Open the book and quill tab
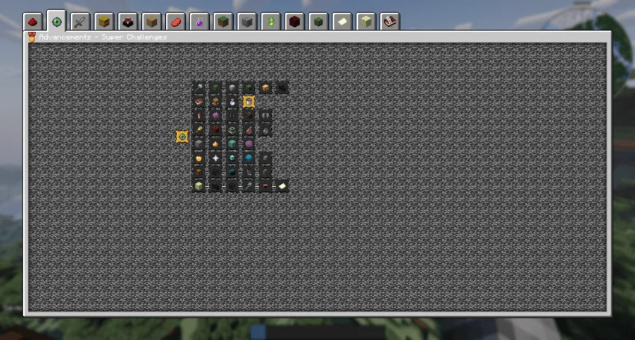The image size is (635, 340). [x=390, y=22]
